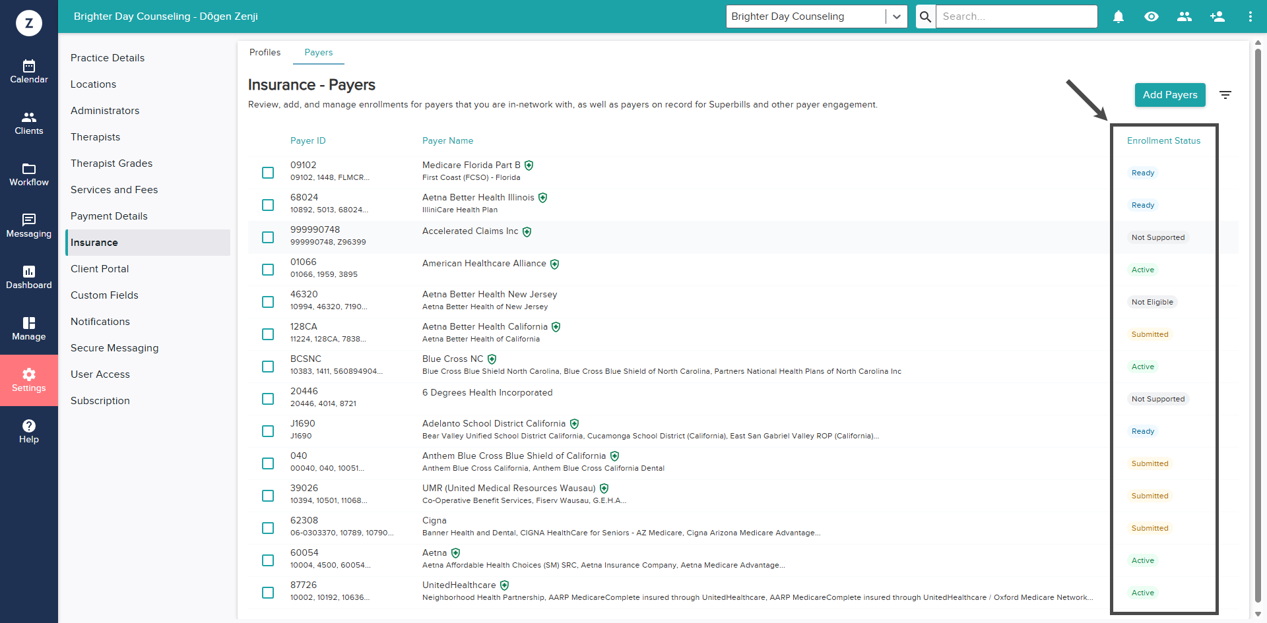The height and width of the screenshot is (623, 1267).
Task: Select the Payers tab
Action: tap(319, 53)
